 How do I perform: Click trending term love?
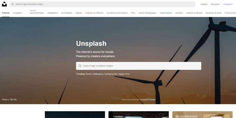click(x=127, y=74)
